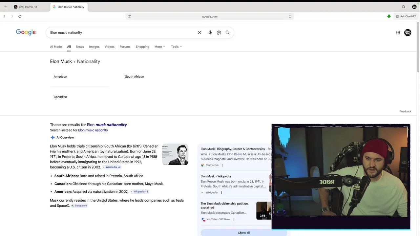420x236 pixels.
Task: Switch to AI Mode tab
Action: click(56, 47)
